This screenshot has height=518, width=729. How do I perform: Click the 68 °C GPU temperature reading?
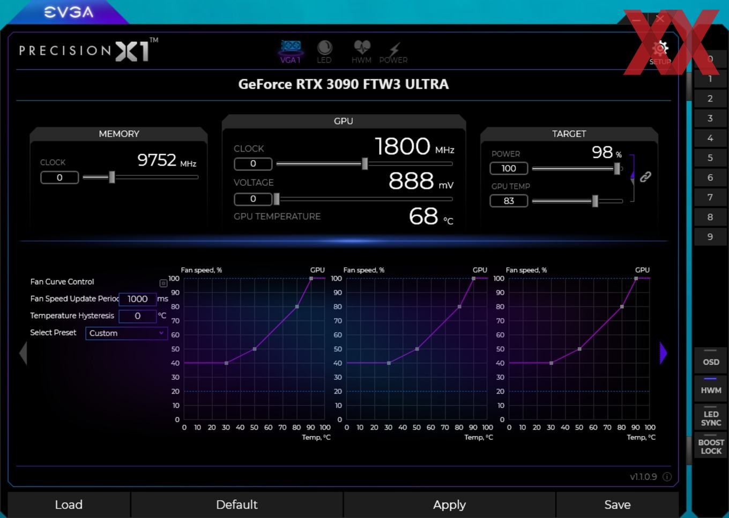tap(431, 216)
